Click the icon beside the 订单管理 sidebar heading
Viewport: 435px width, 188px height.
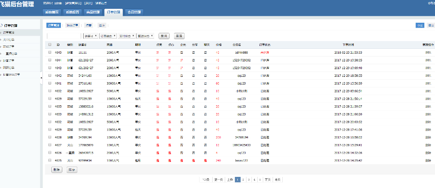point(1,25)
